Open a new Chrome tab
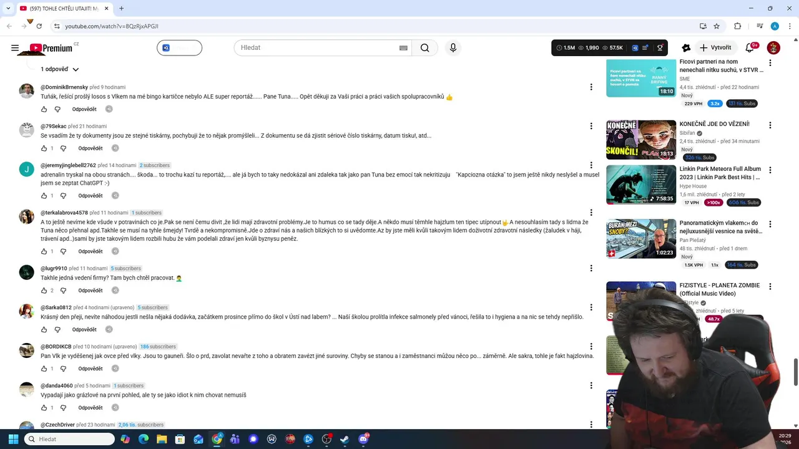799x449 pixels. 121,9
